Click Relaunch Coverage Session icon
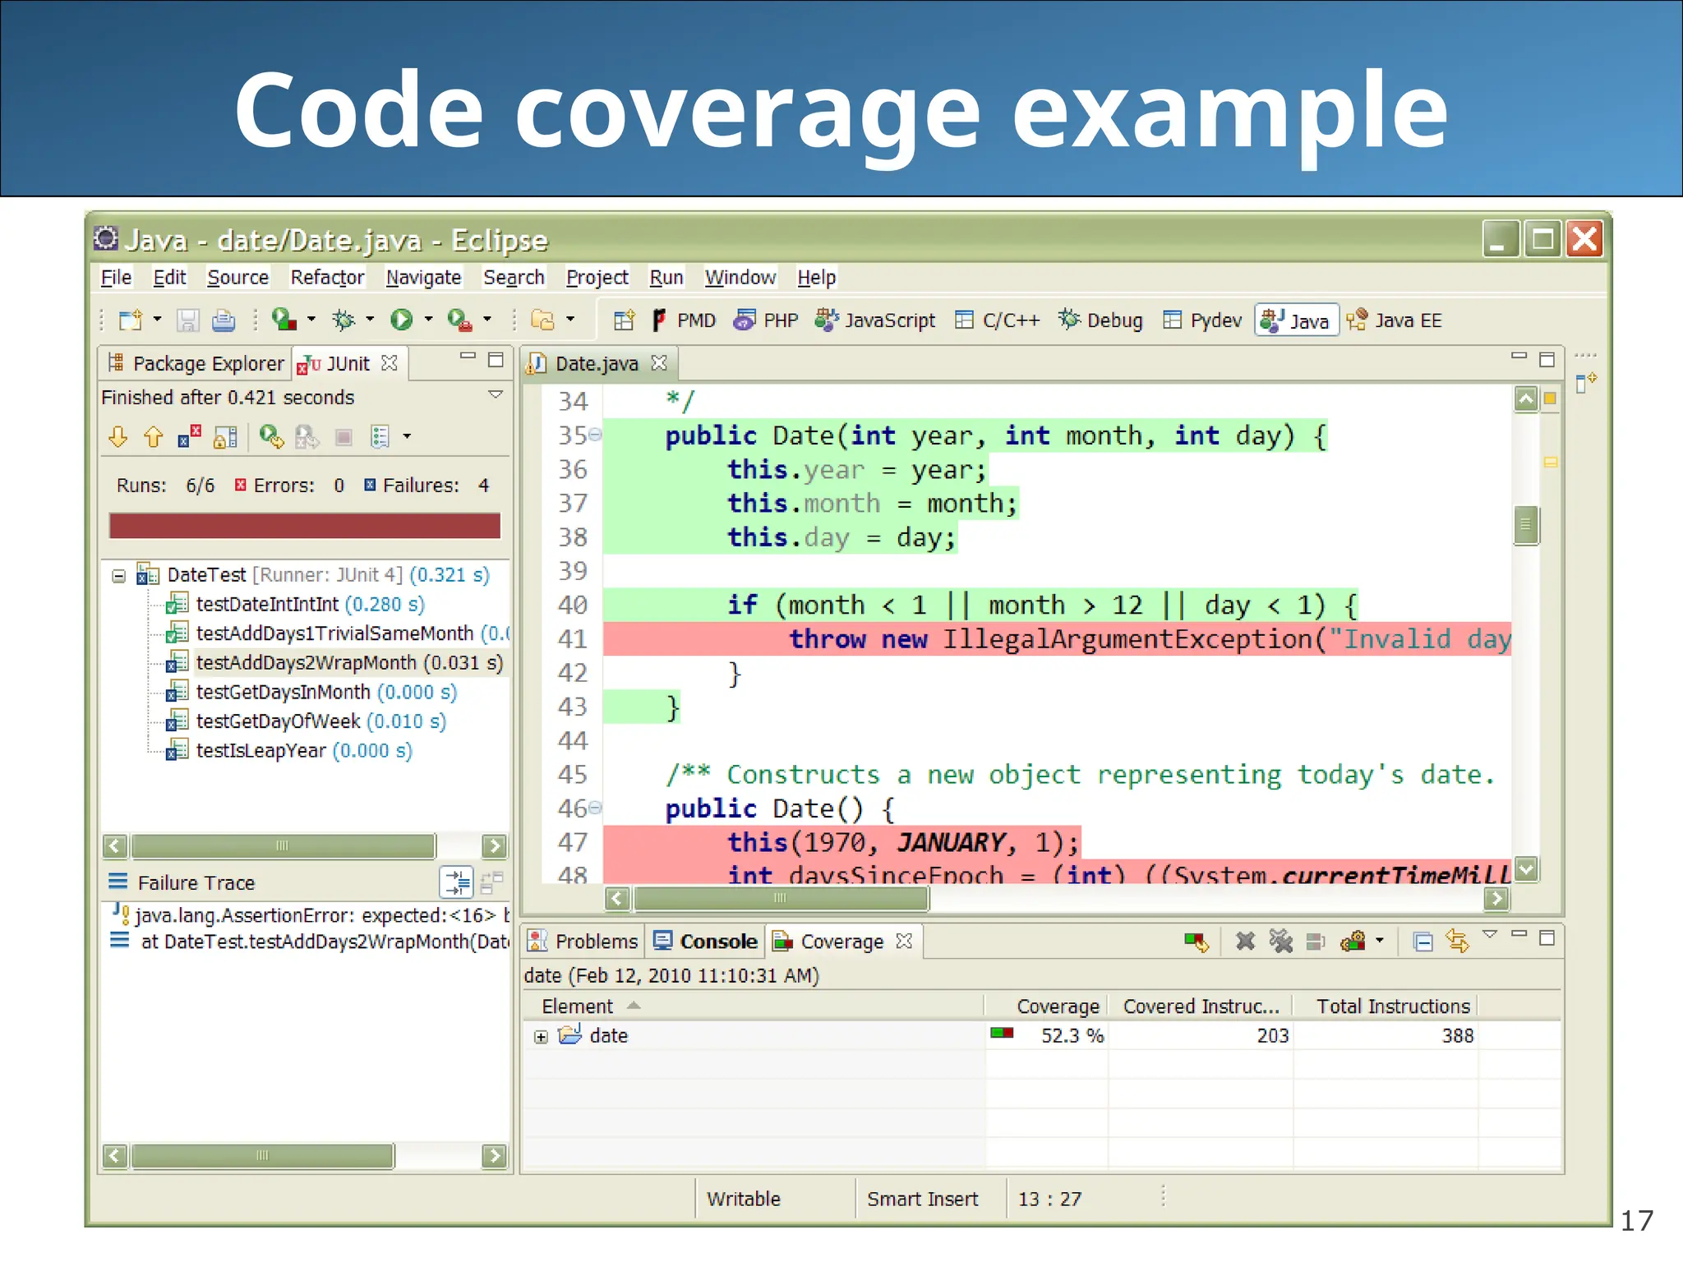The width and height of the screenshot is (1683, 1262). coord(1197,942)
